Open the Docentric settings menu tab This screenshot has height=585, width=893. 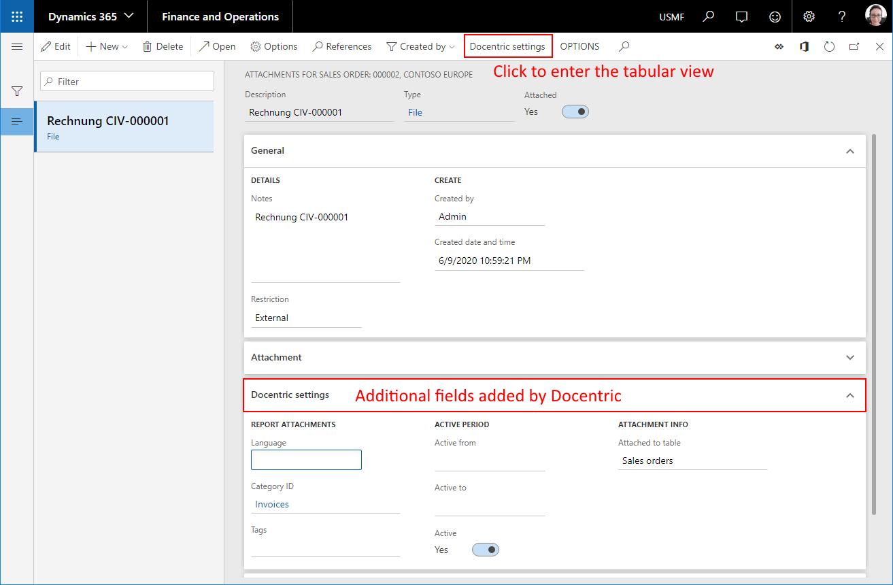pos(508,46)
